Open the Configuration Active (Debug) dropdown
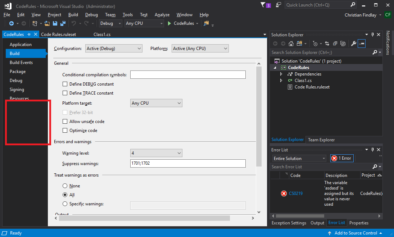This screenshot has height=237, width=394. (114, 49)
